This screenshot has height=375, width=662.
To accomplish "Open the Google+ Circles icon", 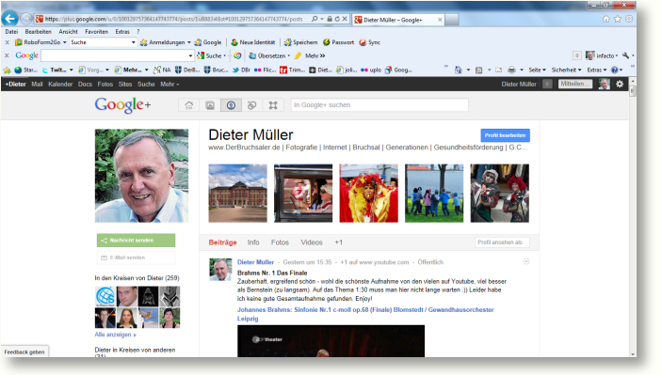I will pyautogui.click(x=252, y=105).
